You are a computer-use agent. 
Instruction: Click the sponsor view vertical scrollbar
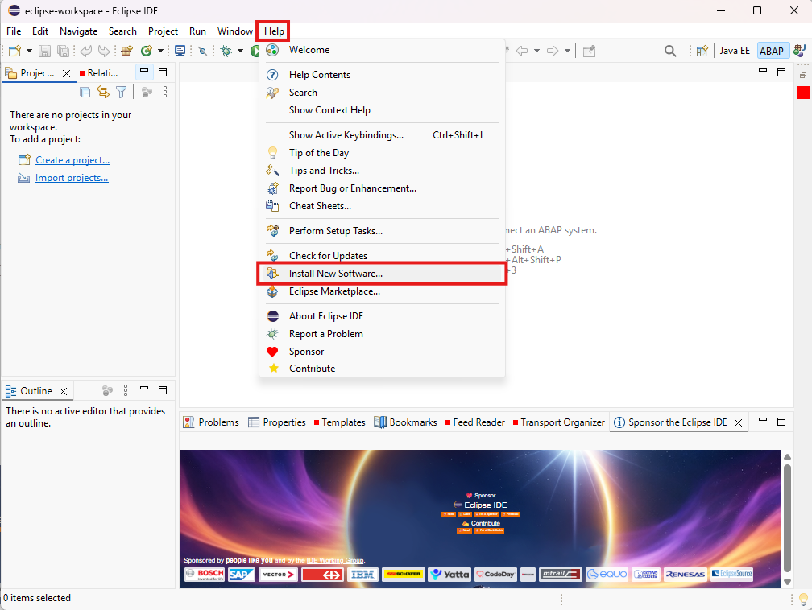click(787, 517)
